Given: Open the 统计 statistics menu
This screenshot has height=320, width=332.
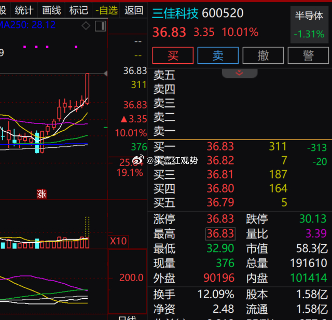Looking at the screenshot, I should click(24, 10).
